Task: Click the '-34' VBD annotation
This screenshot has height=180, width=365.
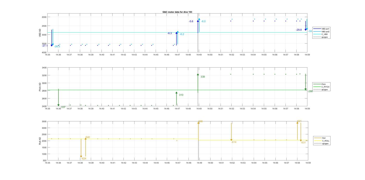Action: [310, 31]
